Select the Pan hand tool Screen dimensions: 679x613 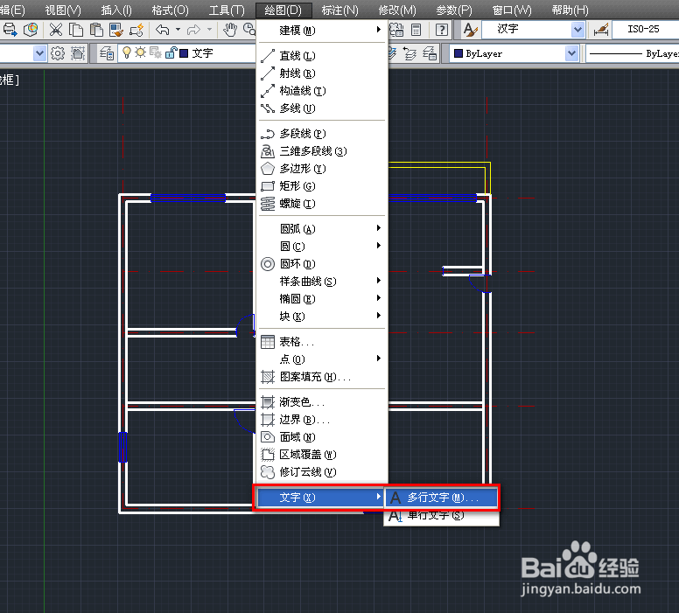(230, 30)
